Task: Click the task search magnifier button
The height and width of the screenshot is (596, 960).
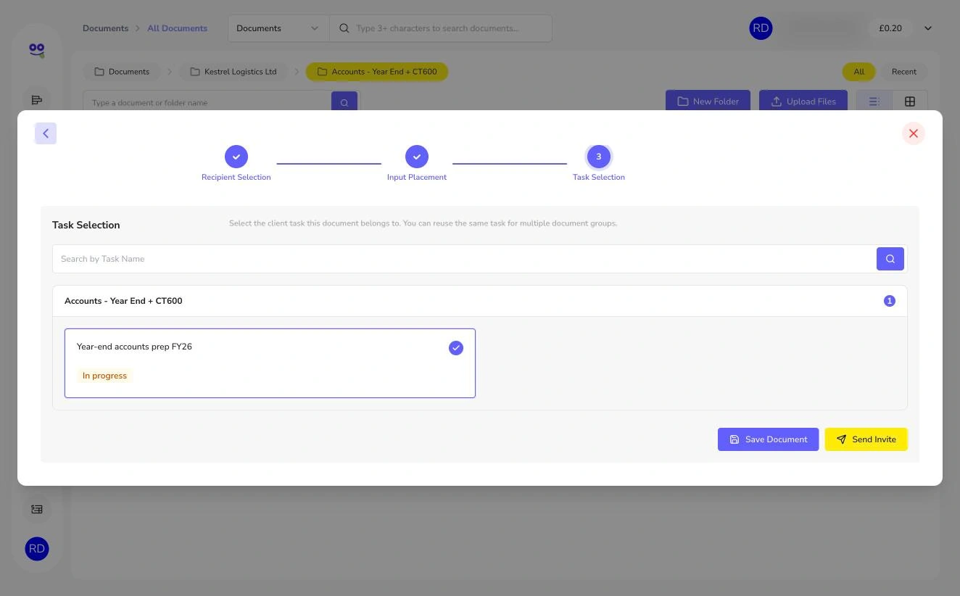Action: (x=890, y=259)
